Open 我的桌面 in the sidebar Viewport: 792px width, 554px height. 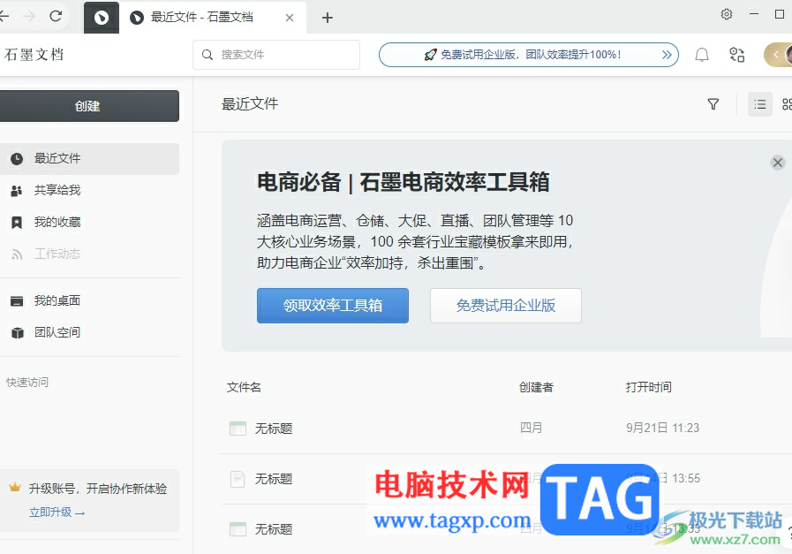[x=89, y=301]
